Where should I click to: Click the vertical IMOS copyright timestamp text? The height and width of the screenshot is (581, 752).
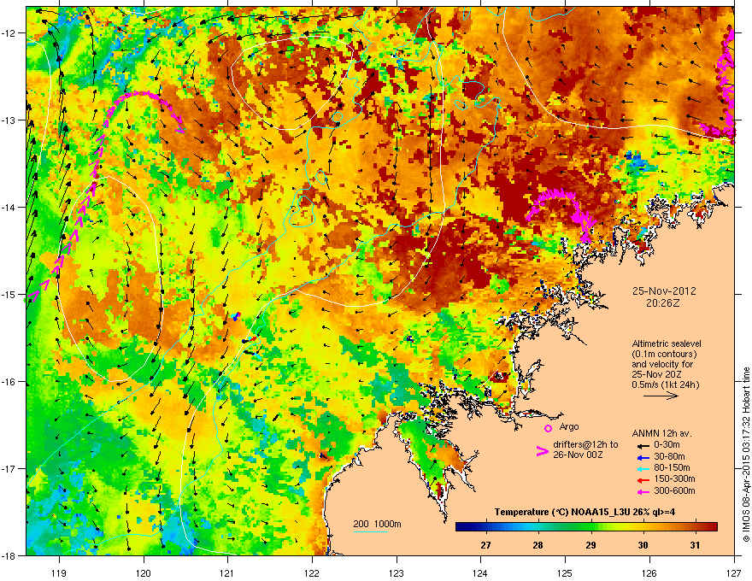(746, 455)
